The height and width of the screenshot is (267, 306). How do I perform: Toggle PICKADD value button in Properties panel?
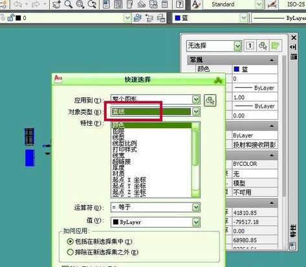coord(250,46)
